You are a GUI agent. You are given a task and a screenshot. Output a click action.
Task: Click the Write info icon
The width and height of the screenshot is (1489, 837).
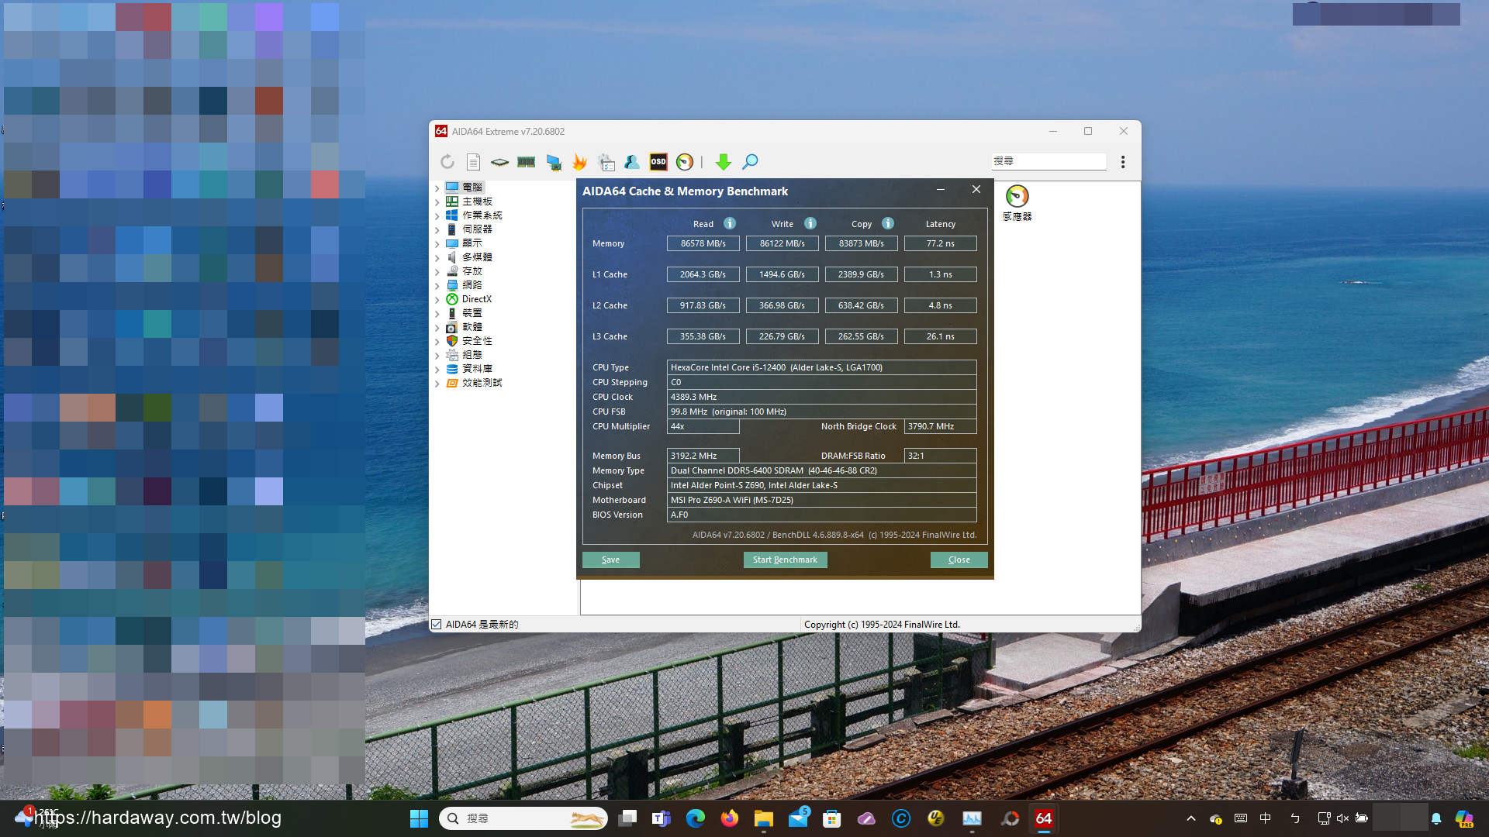pos(810,223)
